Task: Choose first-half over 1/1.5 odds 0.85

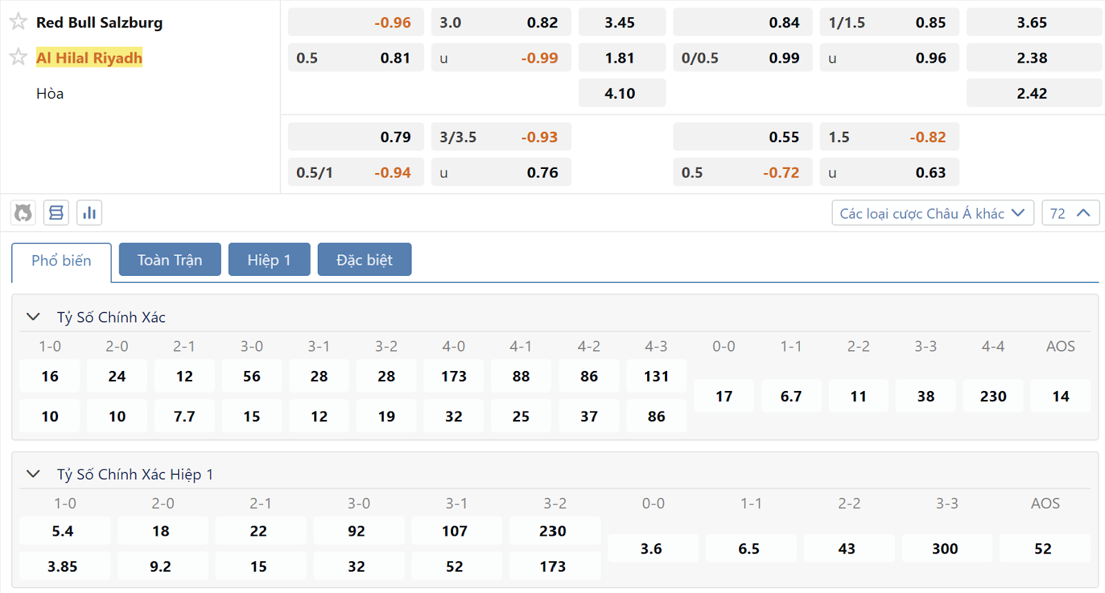Action: point(890,22)
